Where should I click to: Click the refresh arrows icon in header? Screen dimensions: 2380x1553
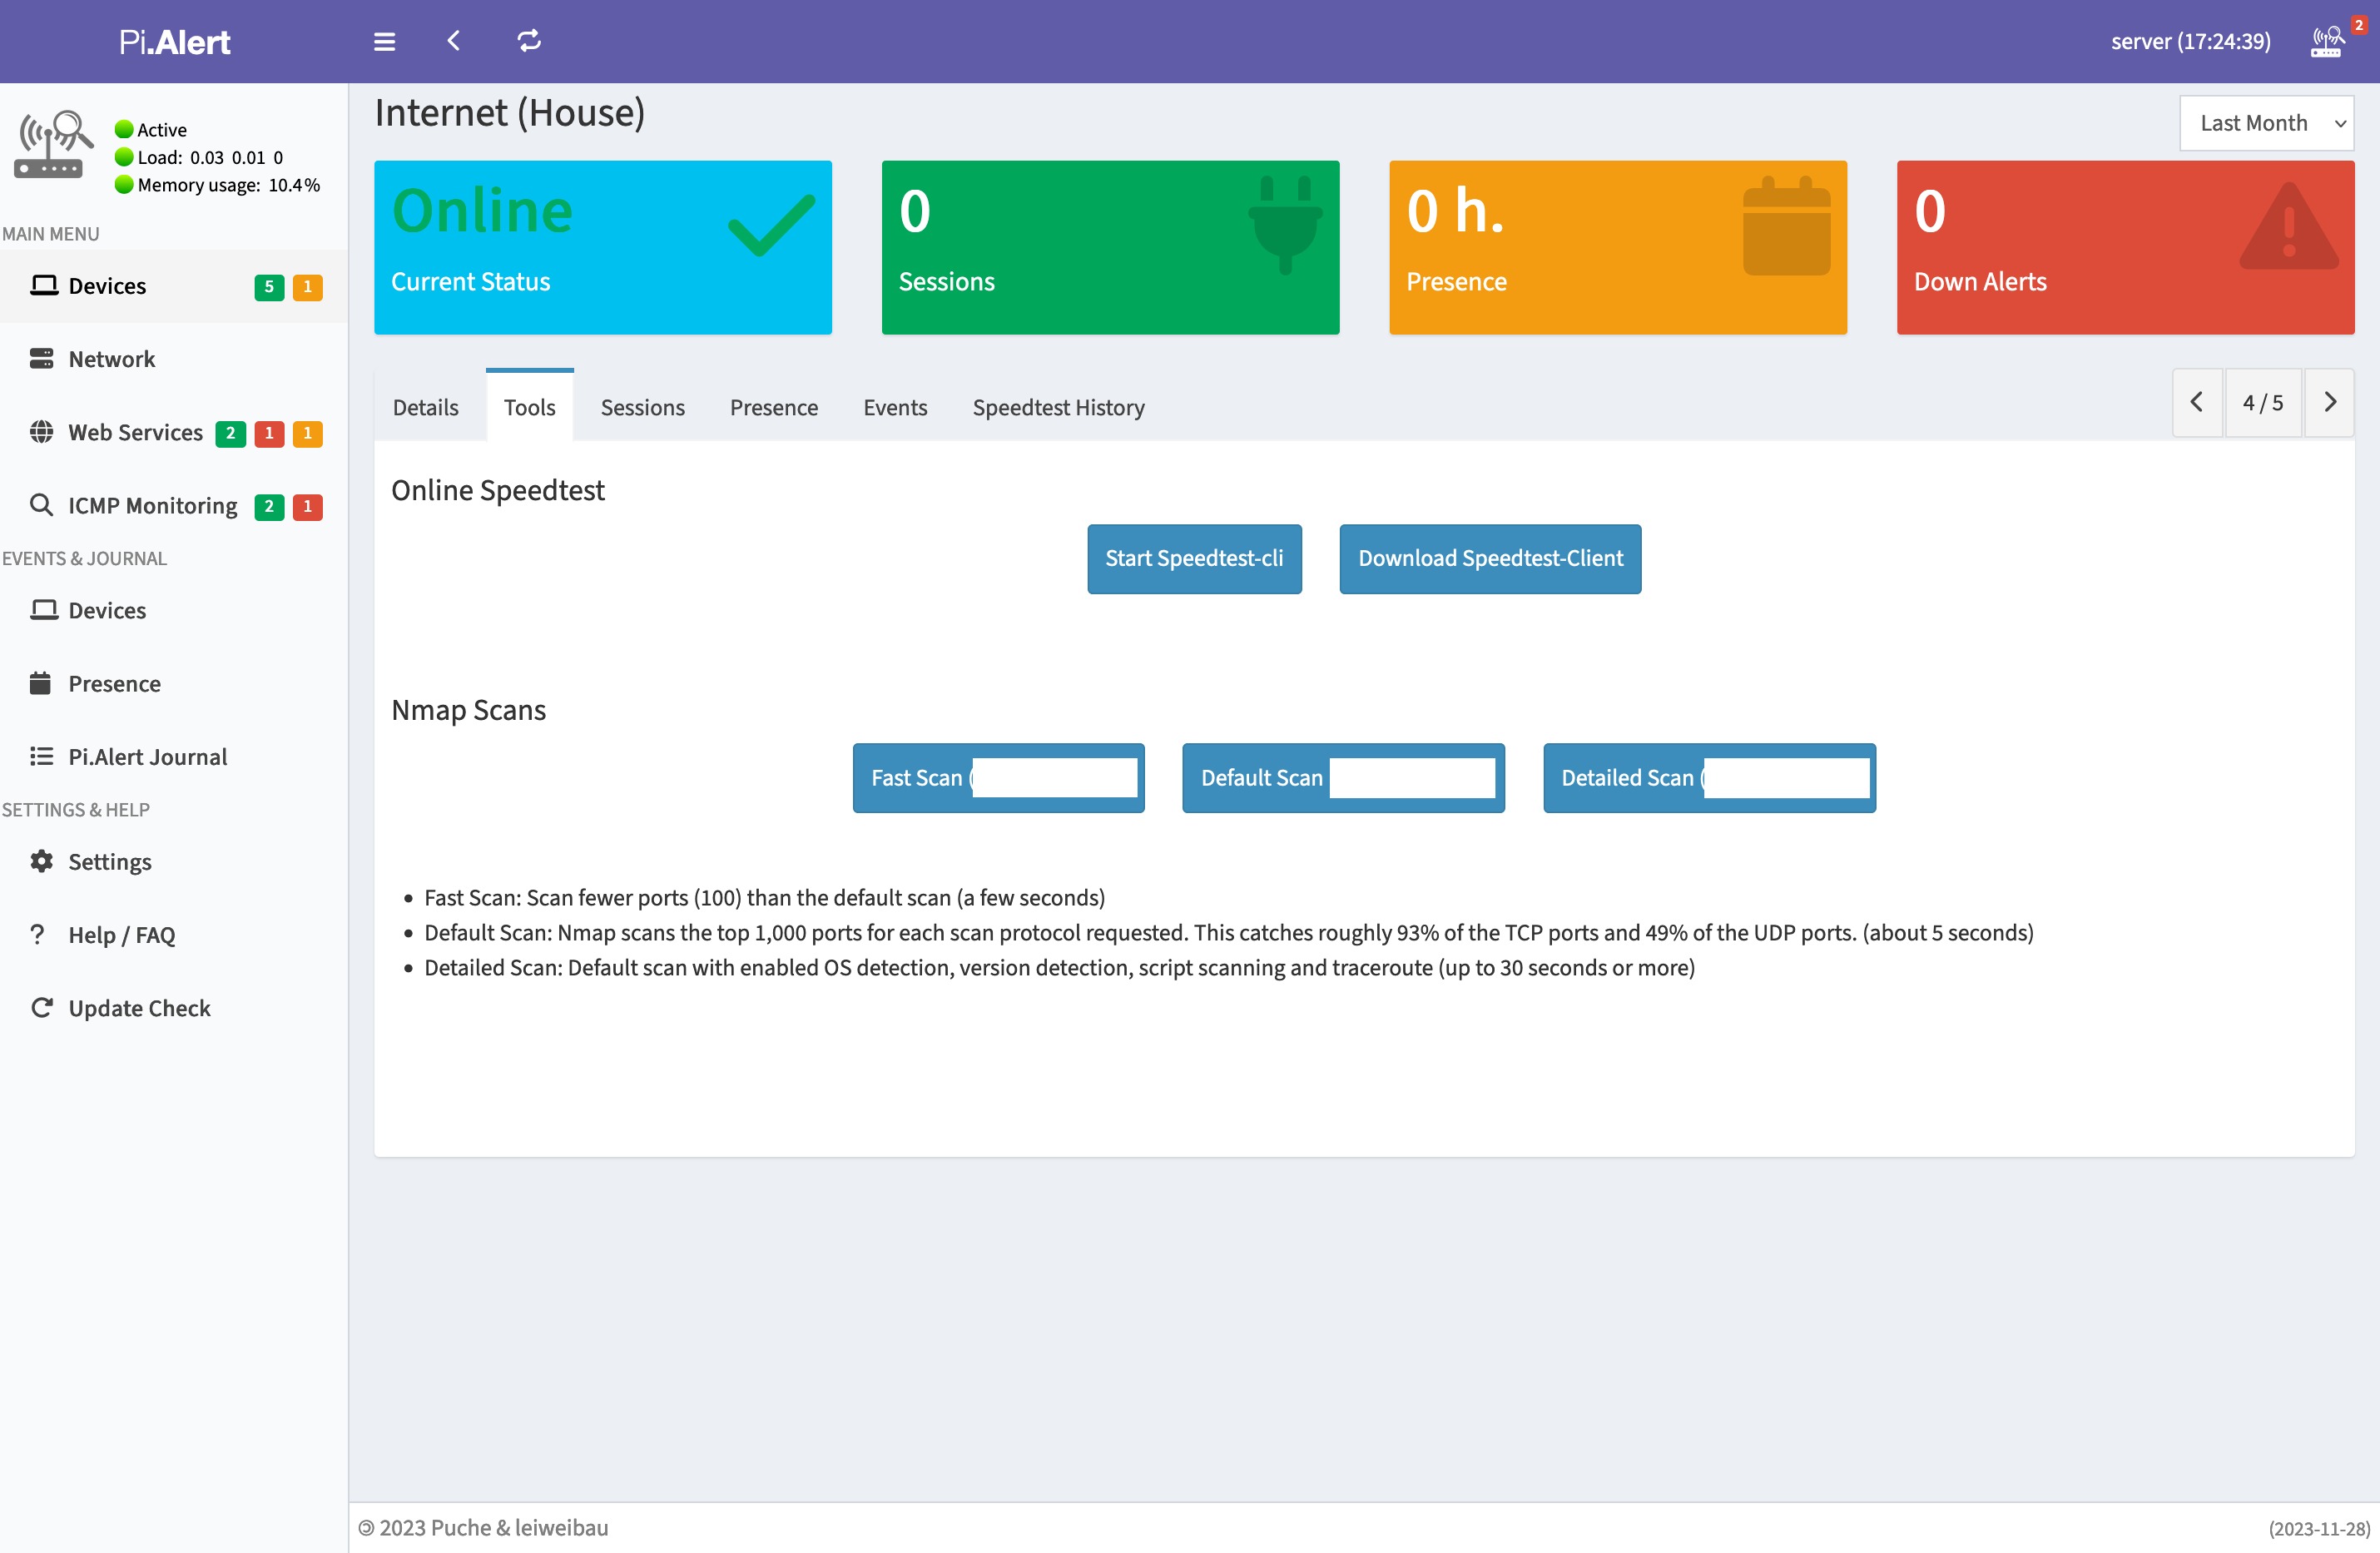coord(529,41)
